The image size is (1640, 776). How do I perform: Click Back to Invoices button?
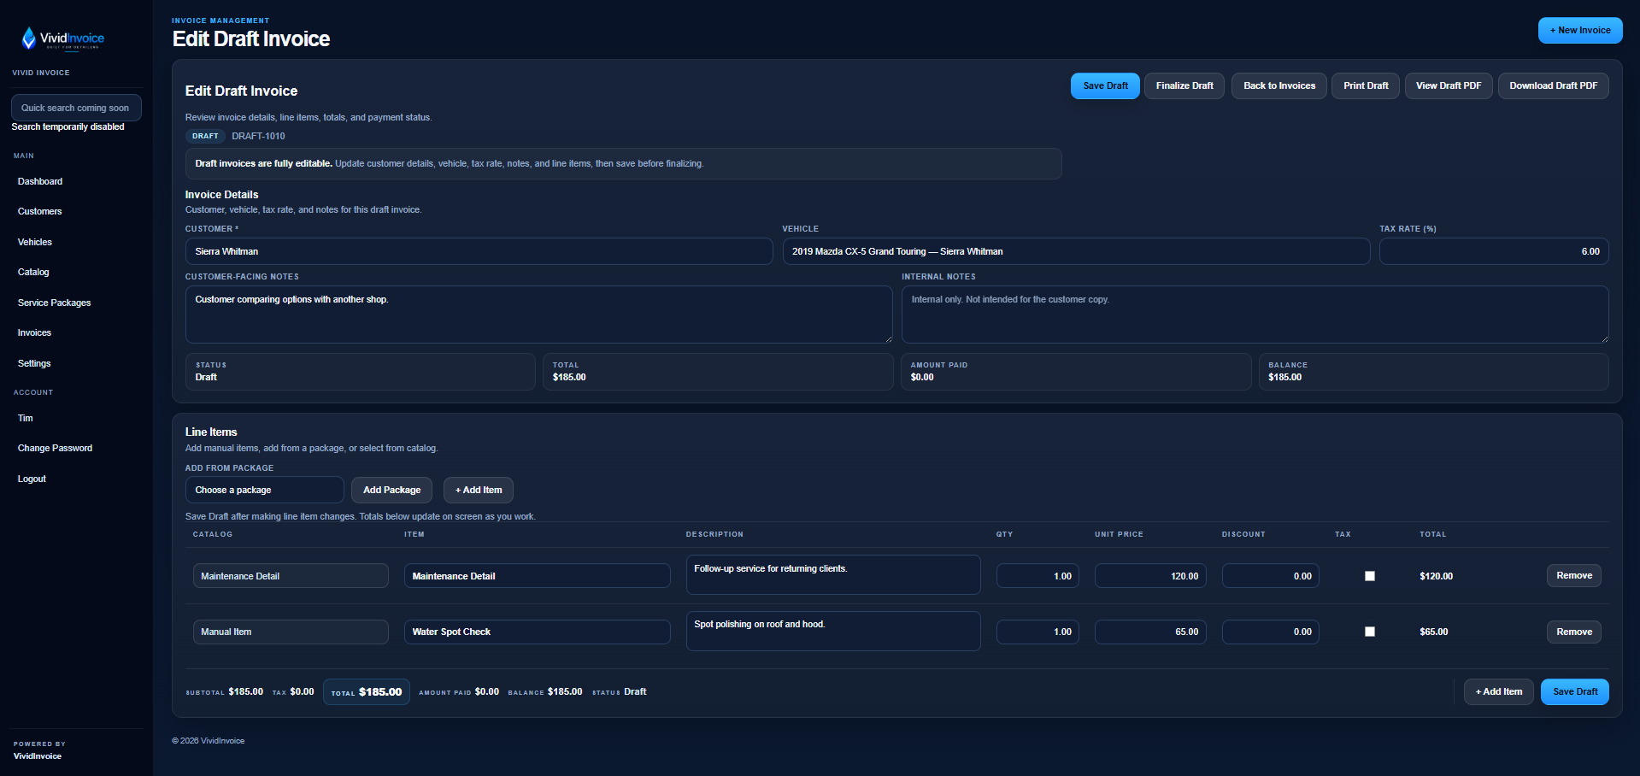[1279, 85]
